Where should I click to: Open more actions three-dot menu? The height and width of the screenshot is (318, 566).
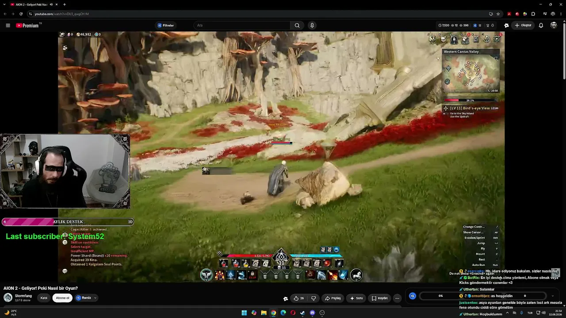point(397,298)
